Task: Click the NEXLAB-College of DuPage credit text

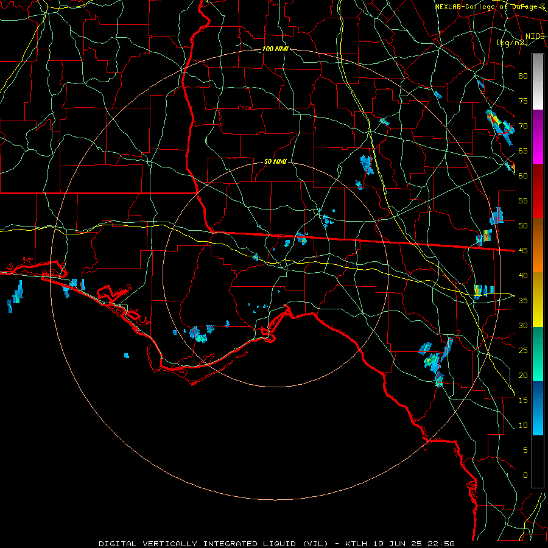Action: [x=490, y=7]
